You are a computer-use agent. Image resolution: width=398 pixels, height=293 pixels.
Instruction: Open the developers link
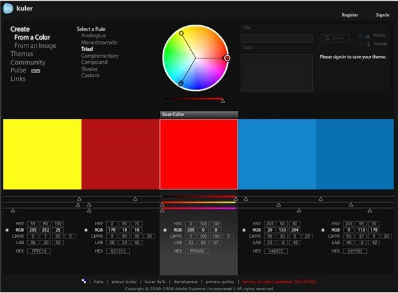[185, 282]
